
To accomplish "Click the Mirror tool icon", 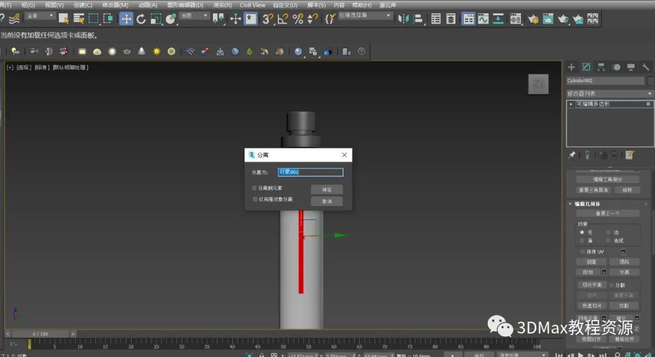I will (403, 19).
